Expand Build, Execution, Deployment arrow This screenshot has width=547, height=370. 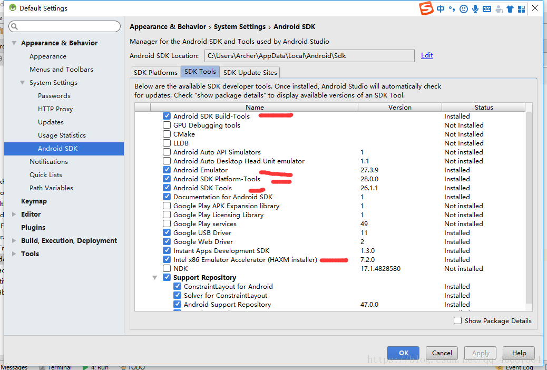pos(14,240)
